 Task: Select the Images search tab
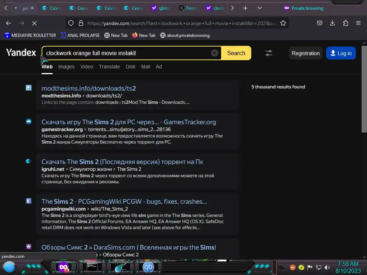(x=66, y=67)
